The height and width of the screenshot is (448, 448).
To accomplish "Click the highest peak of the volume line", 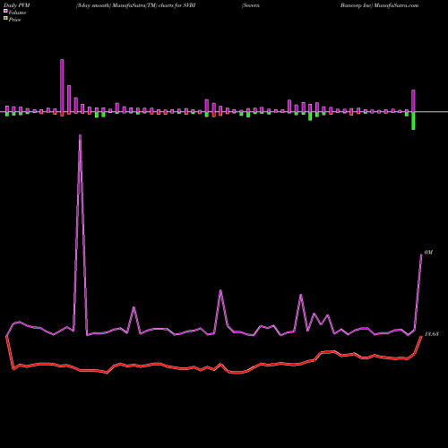I will (x=80, y=135).
